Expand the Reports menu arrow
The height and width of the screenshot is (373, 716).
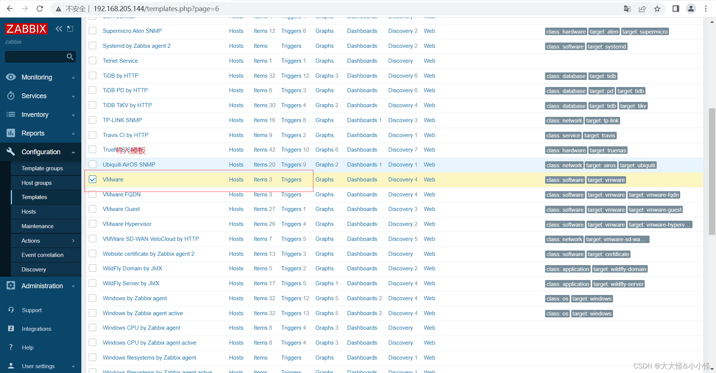pos(73,134)
